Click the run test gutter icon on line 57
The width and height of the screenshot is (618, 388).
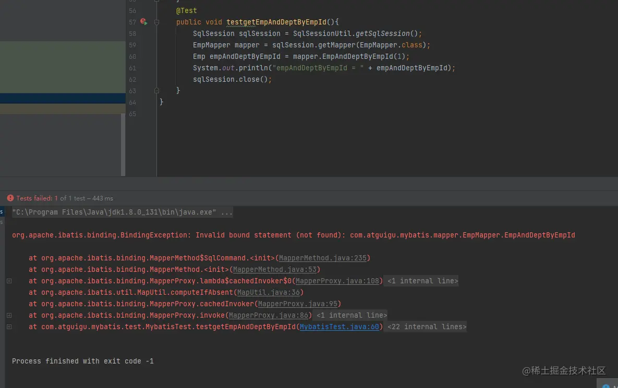(143, 22)
